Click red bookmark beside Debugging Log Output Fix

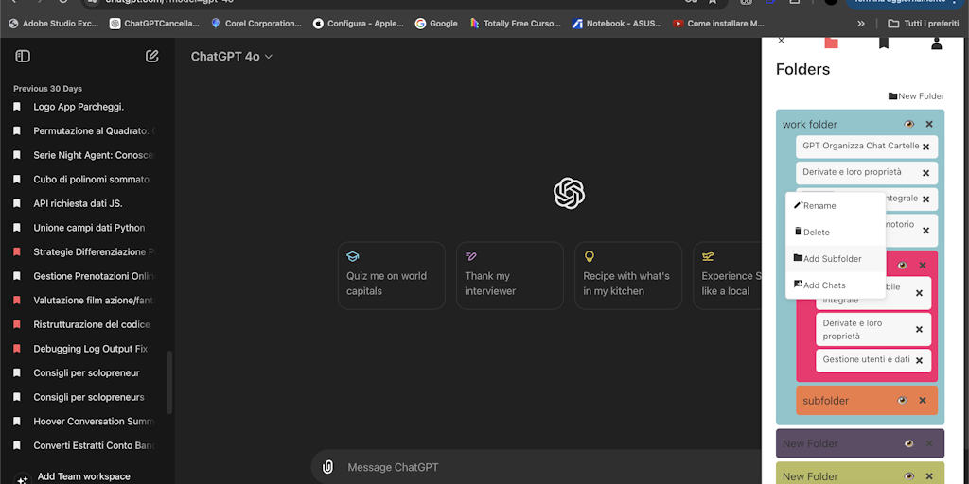[17, 348]
